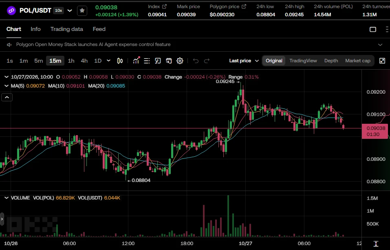Switch to the Trading data tab
This screenshot has height=250, width=390.
click(x=67, y=29)
